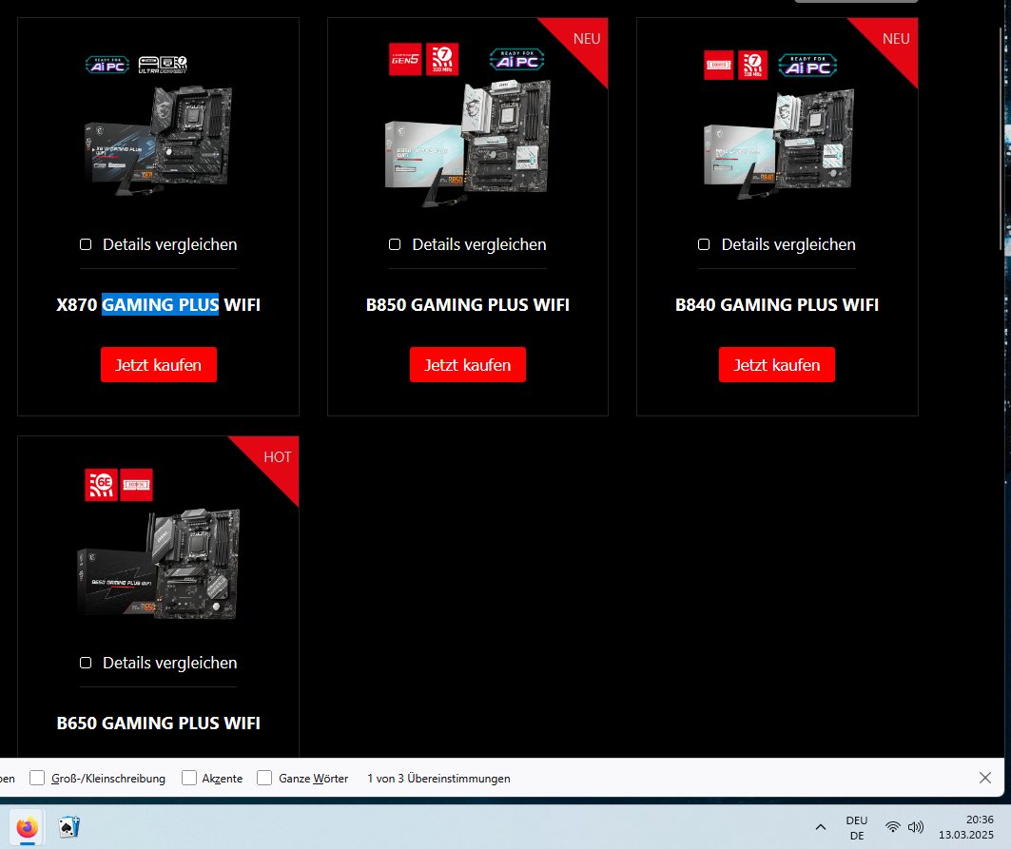Check Details vergleichen for B850 GAMING PLUS WIFI
Viewport: 1011px width, 849px height.
coord(395,244)
